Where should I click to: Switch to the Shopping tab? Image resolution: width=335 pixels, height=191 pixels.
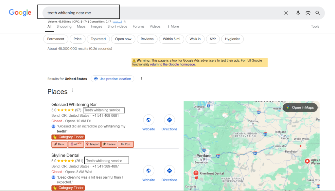pyautogui.click(x=64, y=26)
